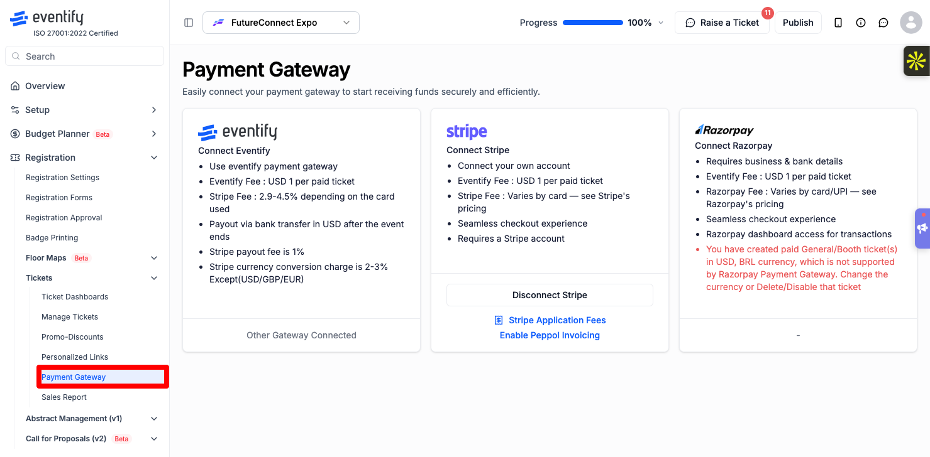The width and height of the screenshot is (930, 457).
Task: Click the blue progress bar
Action: coord(593,23)
